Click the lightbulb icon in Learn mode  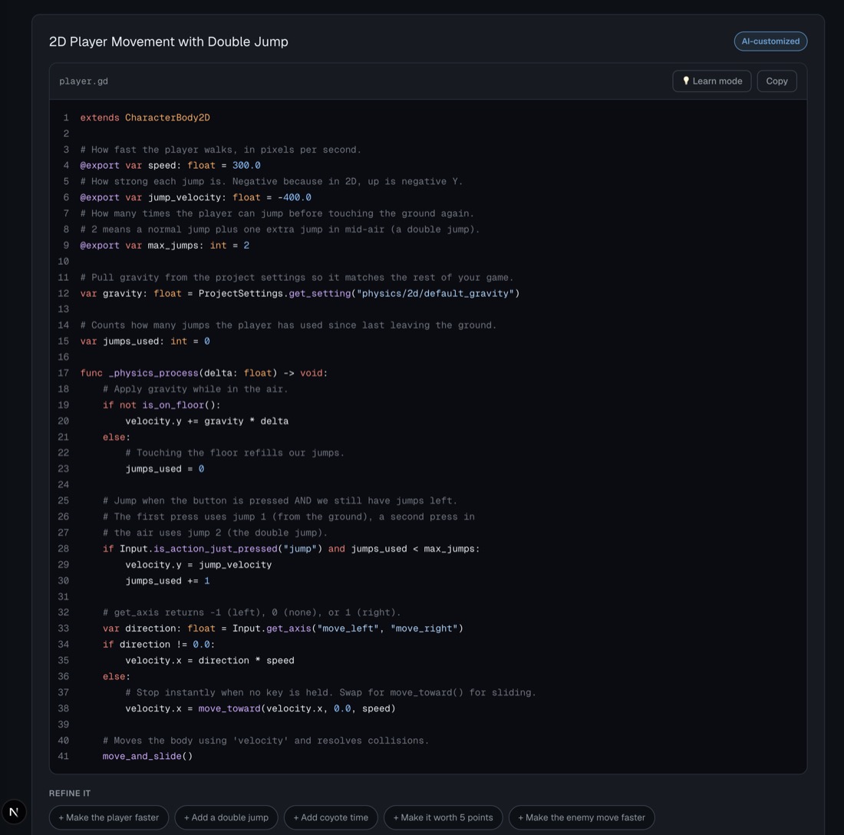686,81
